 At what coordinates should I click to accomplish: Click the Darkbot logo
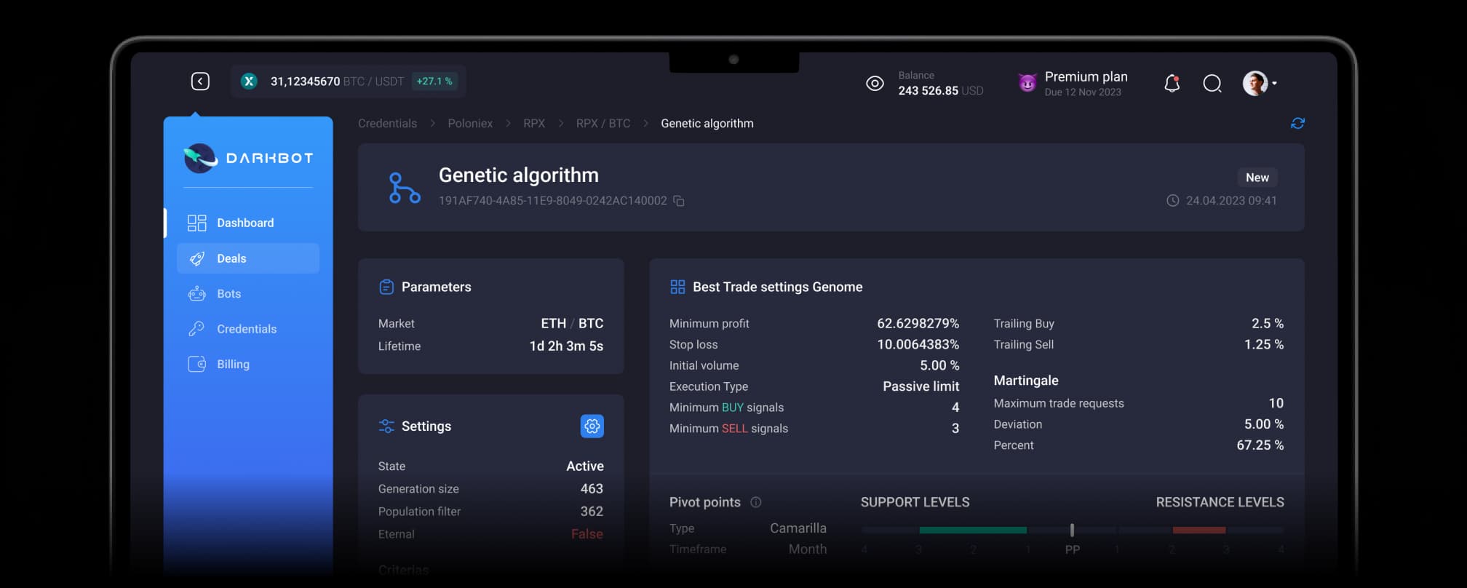[248, 158]
